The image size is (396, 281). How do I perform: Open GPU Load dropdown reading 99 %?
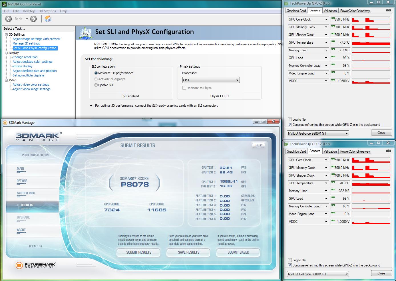(308, 199)
